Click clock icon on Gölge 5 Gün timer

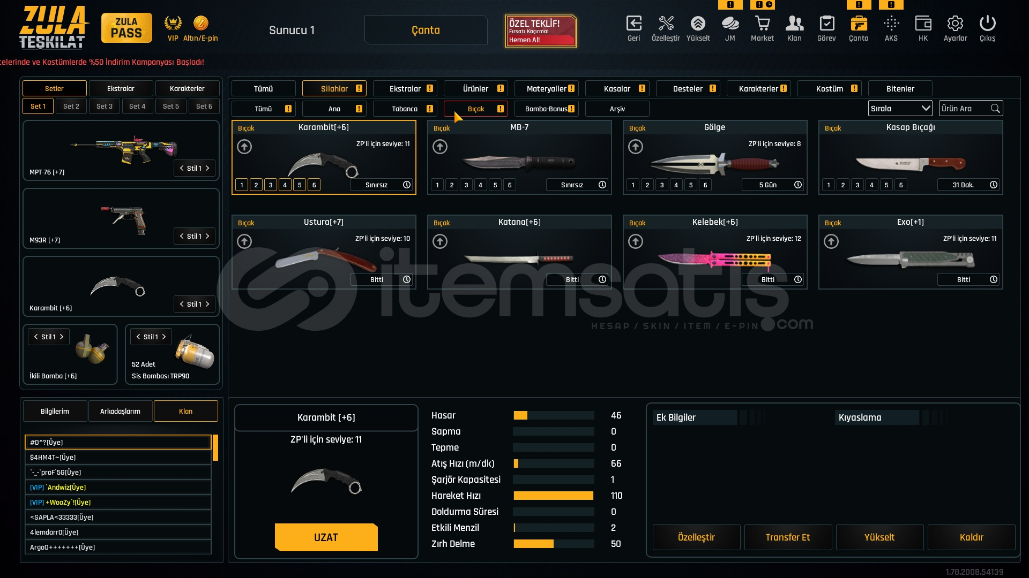(x=798, y=185)
